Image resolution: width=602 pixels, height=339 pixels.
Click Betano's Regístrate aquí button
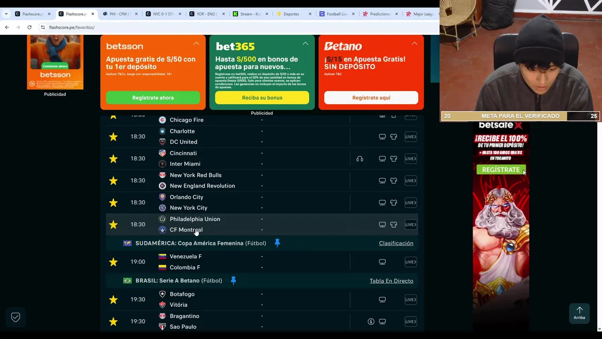click(x=371, y=97)
